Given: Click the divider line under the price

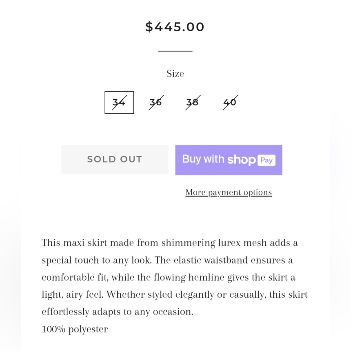Looking at the screenshot, I should tap(175, 51).
